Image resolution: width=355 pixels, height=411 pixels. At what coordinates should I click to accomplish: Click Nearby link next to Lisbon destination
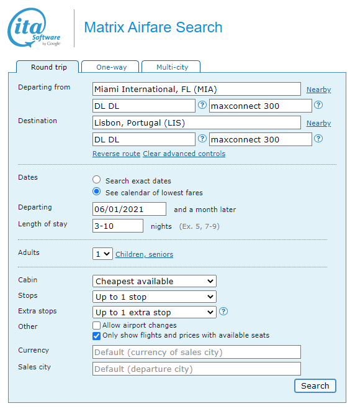[318, 123]
